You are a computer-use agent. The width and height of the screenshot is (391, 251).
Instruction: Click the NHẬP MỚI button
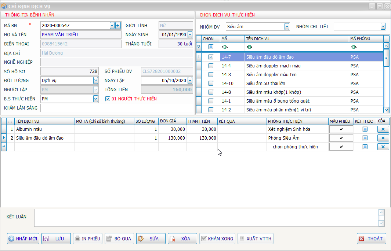pos(23,239)
